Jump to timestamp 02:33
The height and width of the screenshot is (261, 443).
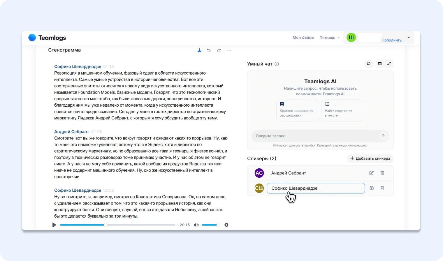(108, 190)
